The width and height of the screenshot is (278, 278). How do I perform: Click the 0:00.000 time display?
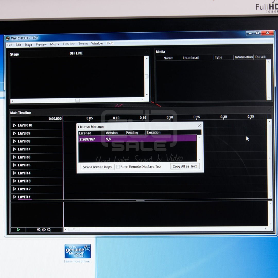(x=55, y=119)
